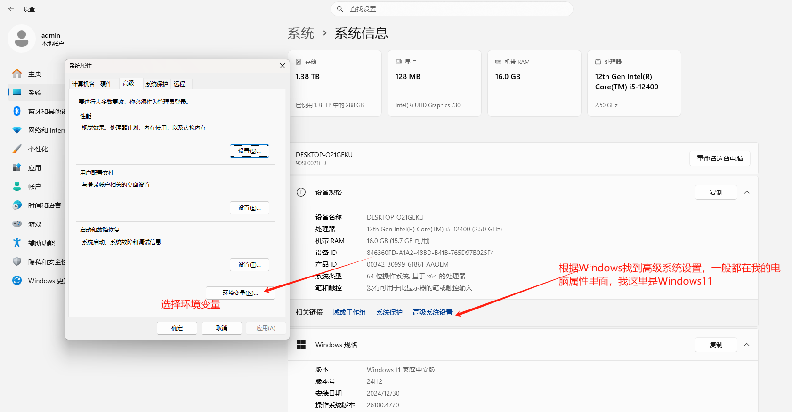Close the 系统属性 dialog
This screenshot has height=412, width=792.
[x=283, y=66]
